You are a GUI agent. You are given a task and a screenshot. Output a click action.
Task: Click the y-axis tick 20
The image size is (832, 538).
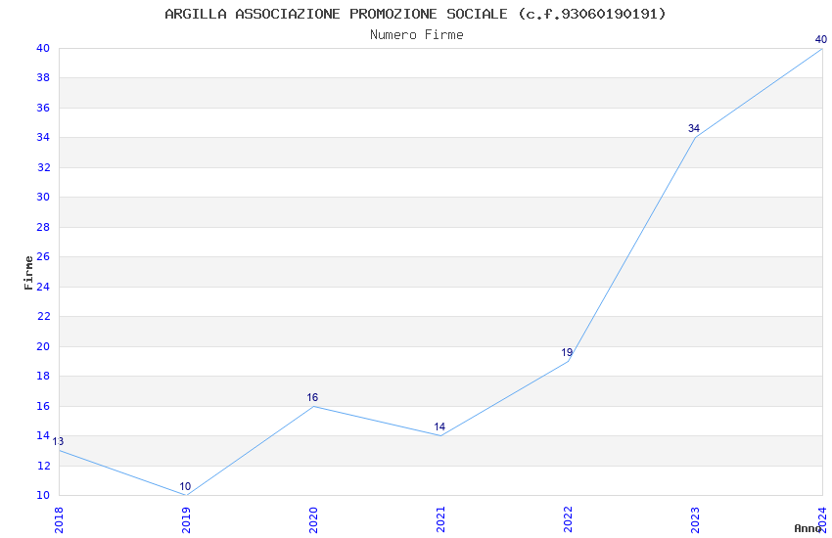click(x=43, y=346)
